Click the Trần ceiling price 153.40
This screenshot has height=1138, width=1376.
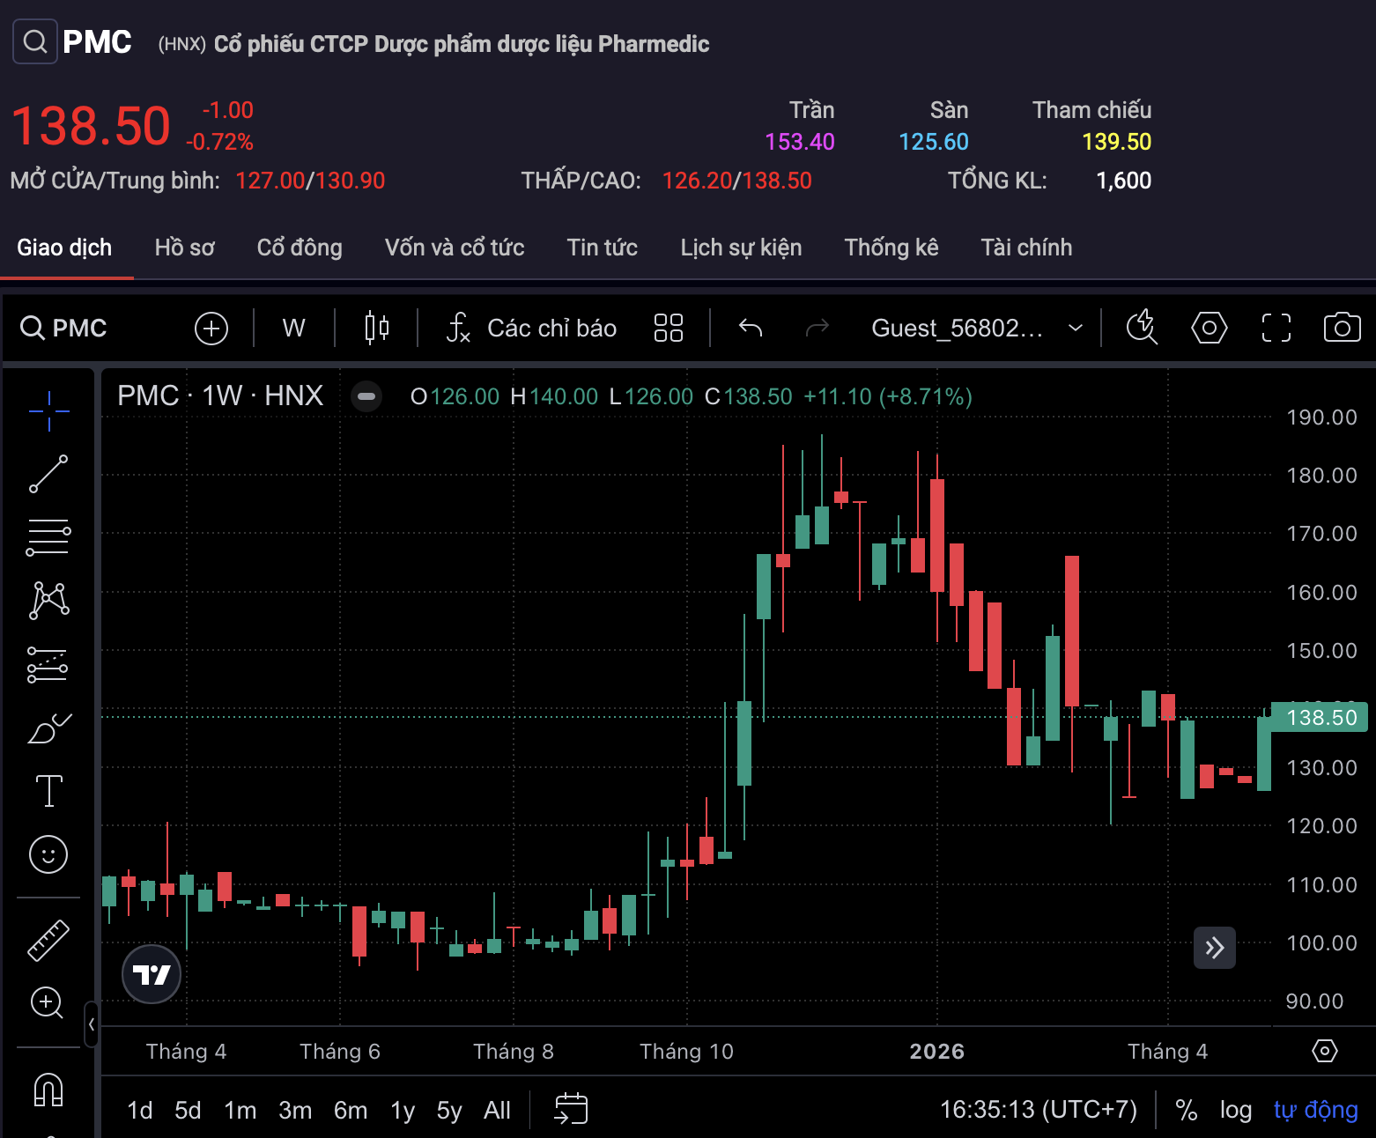coord(800,142)
